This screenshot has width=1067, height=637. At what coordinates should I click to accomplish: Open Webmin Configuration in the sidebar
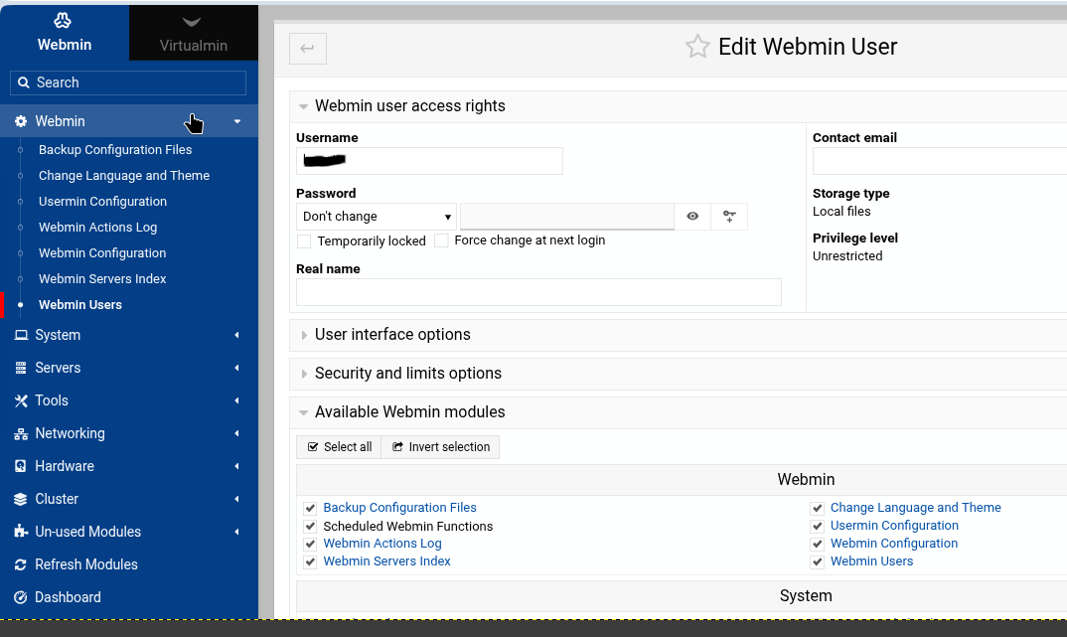click(102, 253)
